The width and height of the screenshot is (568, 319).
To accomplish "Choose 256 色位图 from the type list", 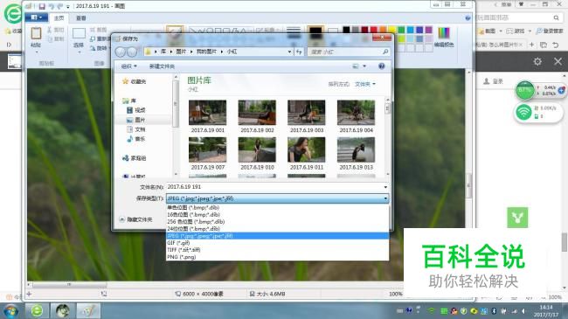I will (278, 222).
